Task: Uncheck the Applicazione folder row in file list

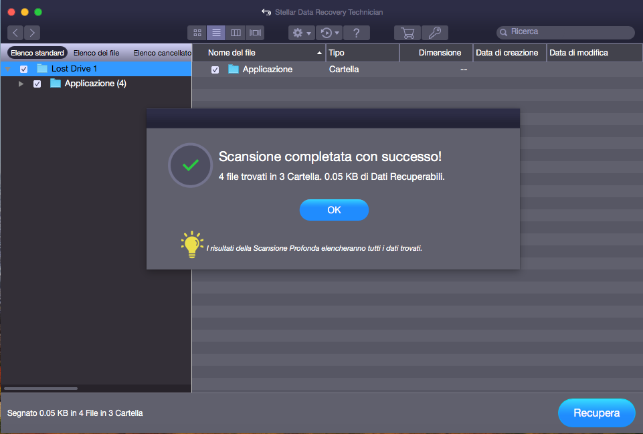Action: pyautogui.click(x=215, y=70)
